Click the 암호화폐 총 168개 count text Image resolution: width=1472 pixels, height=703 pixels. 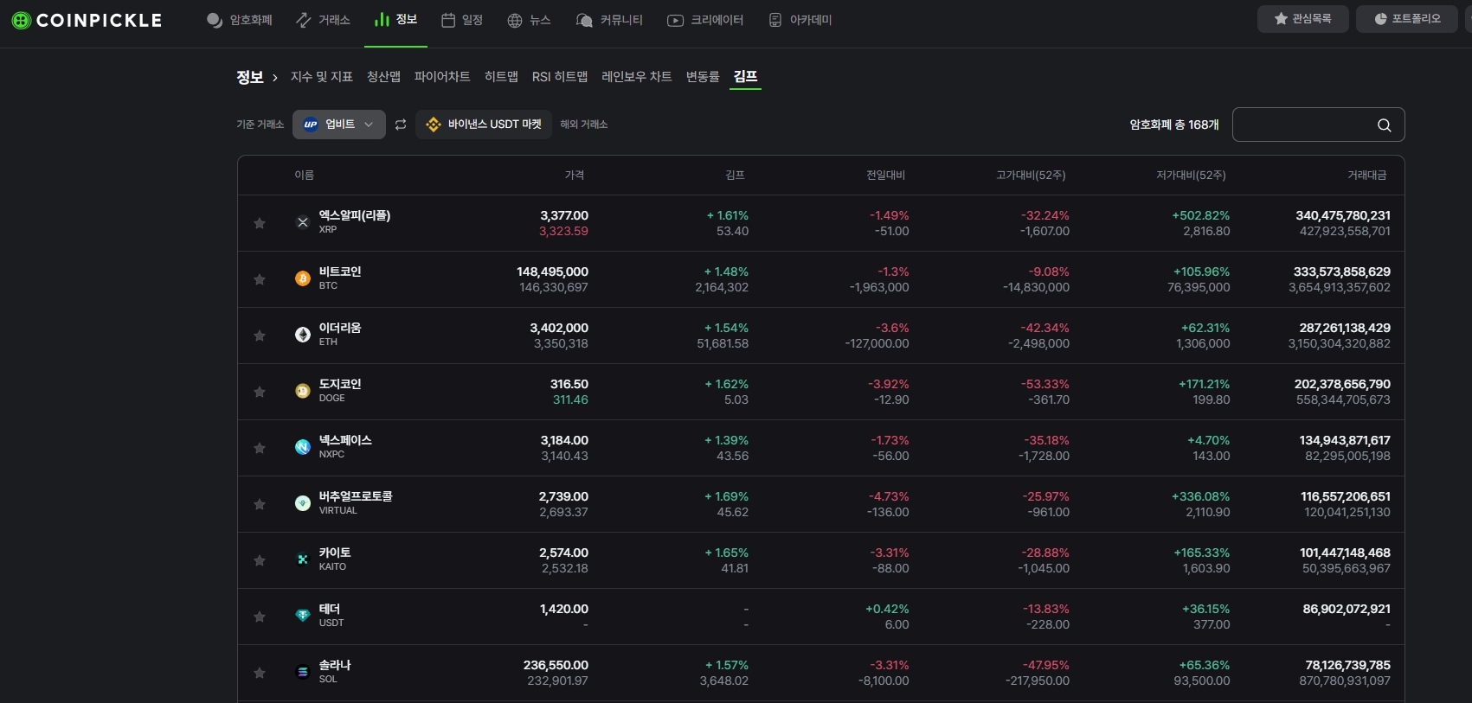(x=1174, y=125)
